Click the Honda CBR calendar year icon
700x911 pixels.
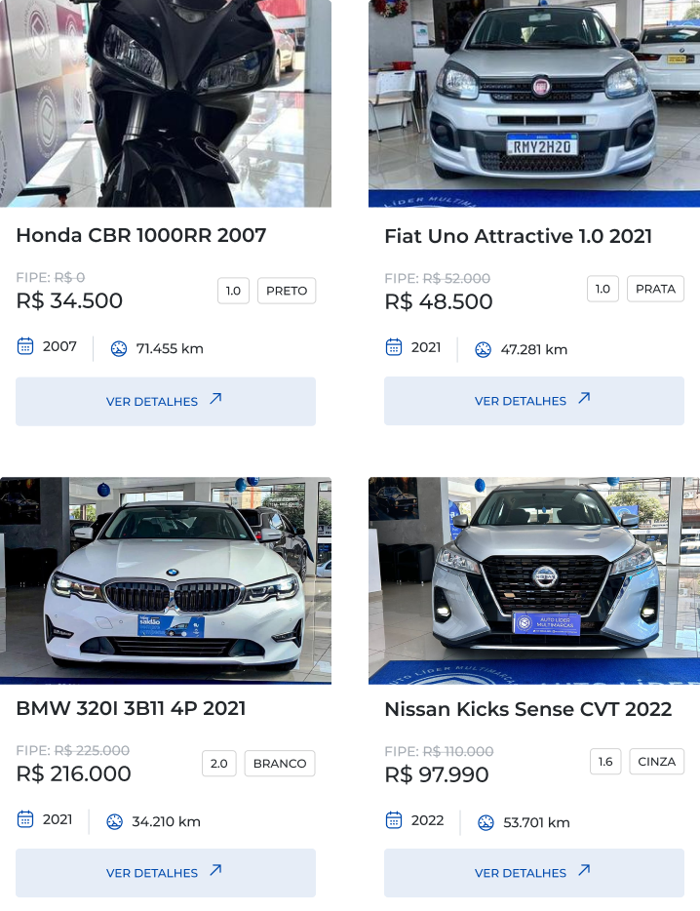(x=25, y=346)
